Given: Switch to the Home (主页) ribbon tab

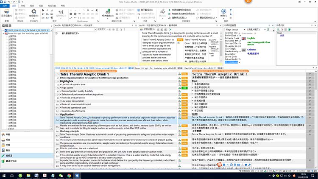Looking at the screenshot, I should pyautogui.click(x=14, y=6).
